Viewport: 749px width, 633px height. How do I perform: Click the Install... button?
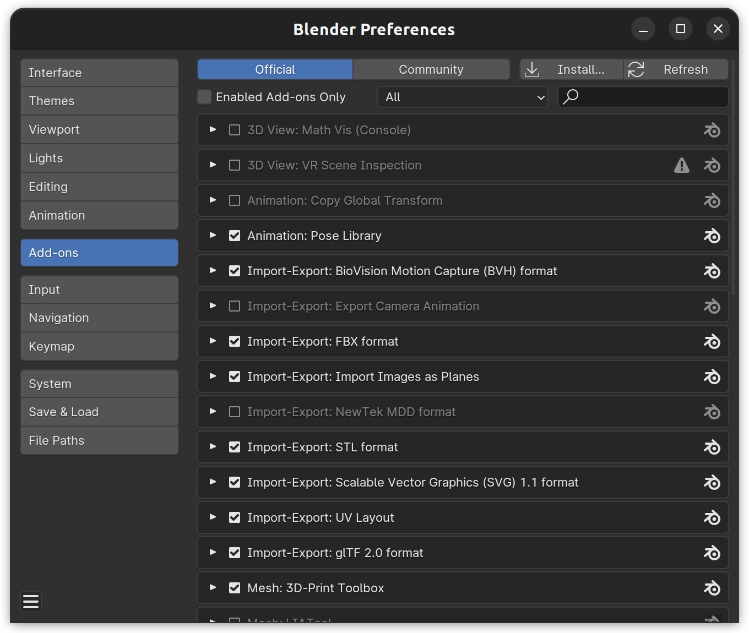[x=572, y=69]
